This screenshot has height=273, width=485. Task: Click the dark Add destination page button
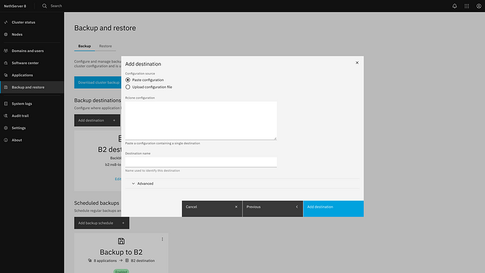(97, 120)
